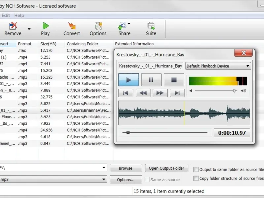
Task: Select the .flac 12.170 file row
Action: pyautogui.click(x=56, y=51)
